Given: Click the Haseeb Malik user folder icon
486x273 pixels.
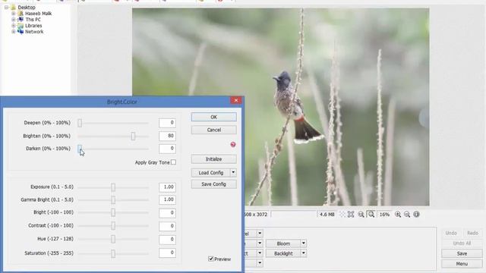Looking at the screenshot, I should point(21,14).
